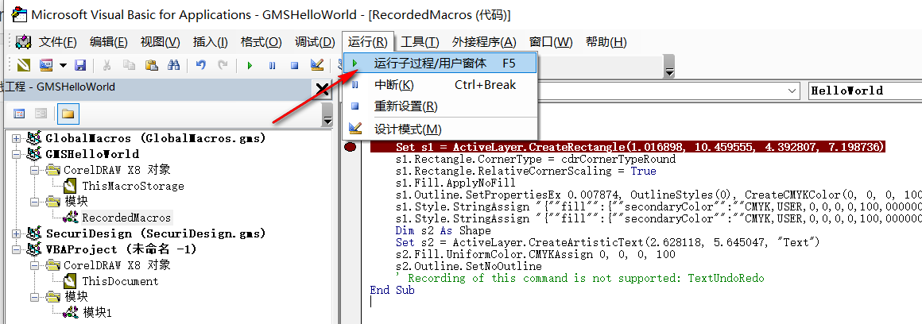Toggle Folders view in project panel
The width and height of the screenshot is (922, 324).
pyautogui.click(x=68, y=114)
